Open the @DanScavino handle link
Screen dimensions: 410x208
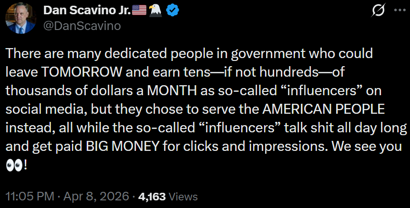point(82,26)
